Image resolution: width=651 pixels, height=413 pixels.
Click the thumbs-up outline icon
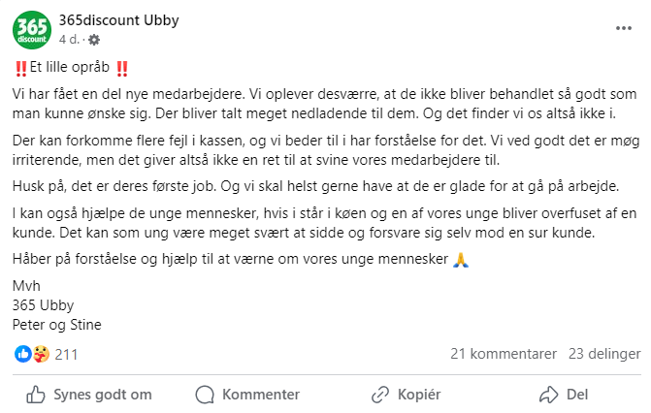(36, 395)
